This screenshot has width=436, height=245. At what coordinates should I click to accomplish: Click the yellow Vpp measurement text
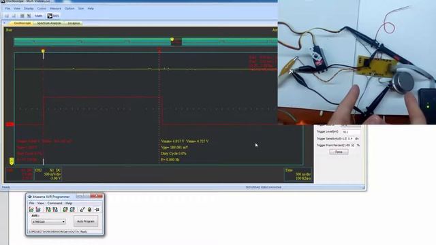174,147
